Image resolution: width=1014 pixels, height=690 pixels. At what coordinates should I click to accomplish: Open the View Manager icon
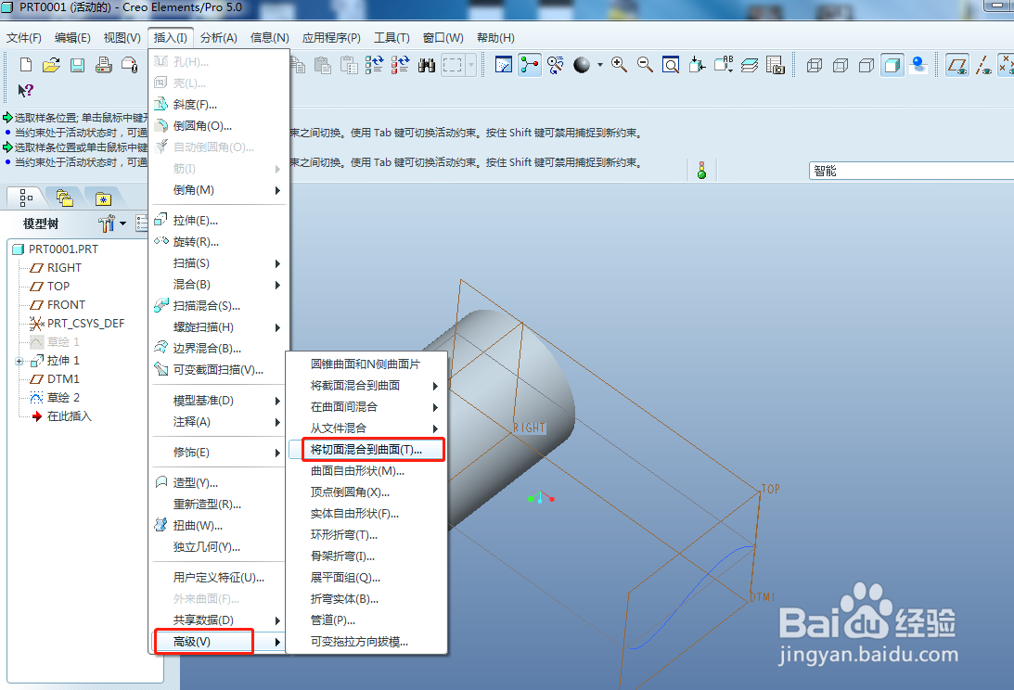click(776, 65)
